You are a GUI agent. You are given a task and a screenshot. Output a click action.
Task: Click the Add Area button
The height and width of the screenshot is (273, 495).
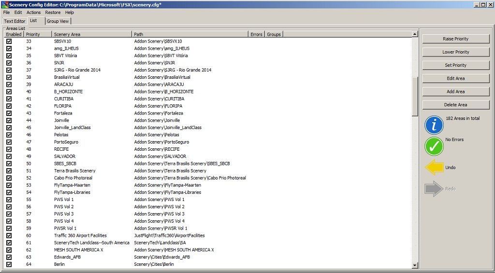(x=455, y=91)
